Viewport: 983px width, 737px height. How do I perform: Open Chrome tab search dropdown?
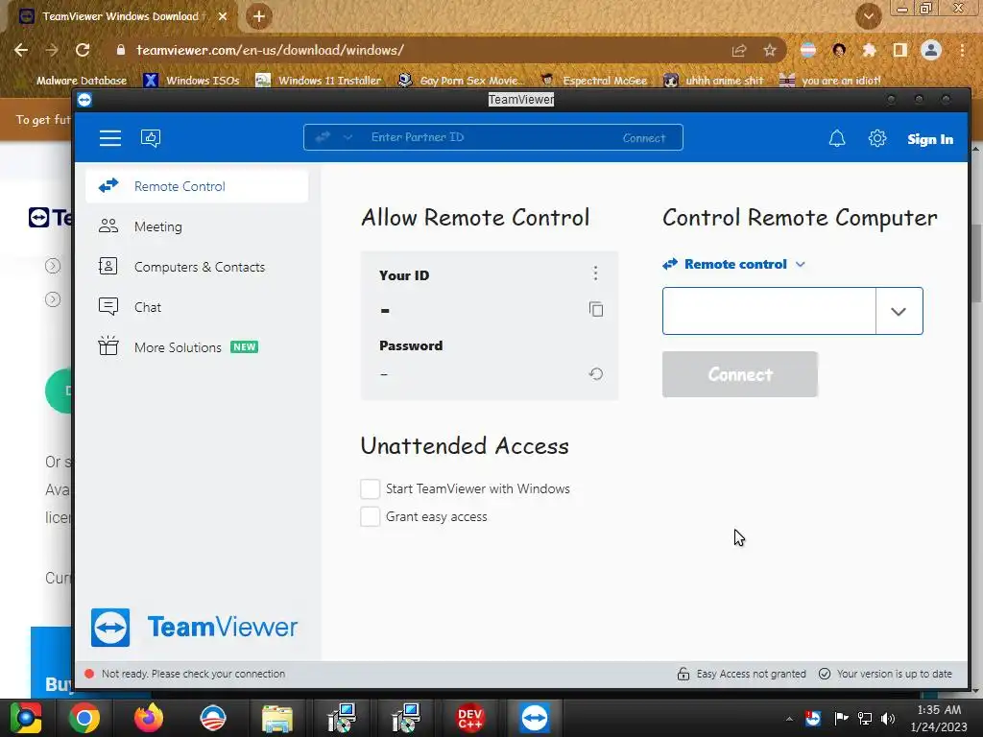869,16
